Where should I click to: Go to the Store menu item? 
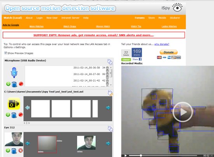(151, 18)
